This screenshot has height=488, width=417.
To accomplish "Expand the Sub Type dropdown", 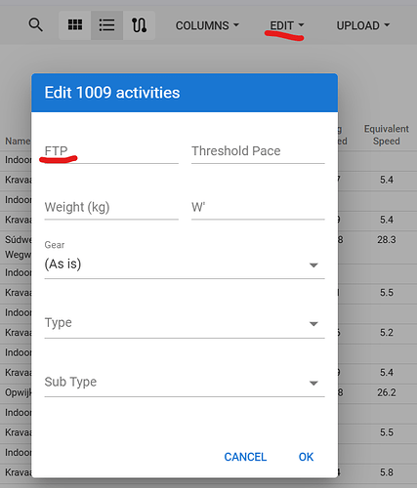I will 185,382.
